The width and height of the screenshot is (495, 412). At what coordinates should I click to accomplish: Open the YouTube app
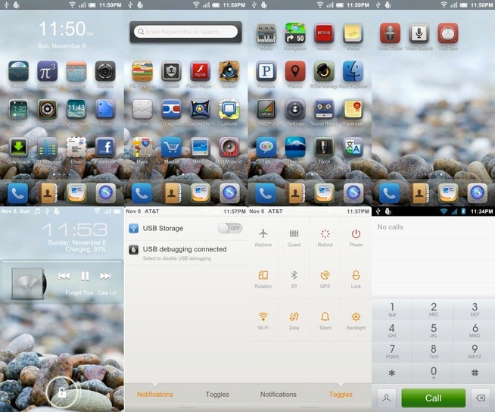pyautogui.click(x=447, y=33)
